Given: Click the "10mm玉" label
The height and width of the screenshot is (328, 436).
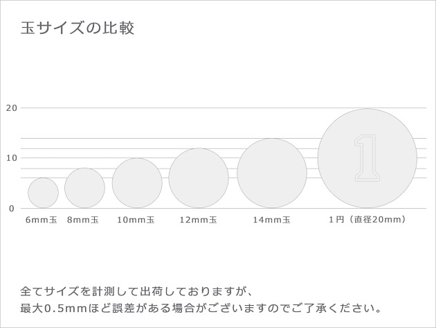Looking at the screenshot, I should (136, 221).
